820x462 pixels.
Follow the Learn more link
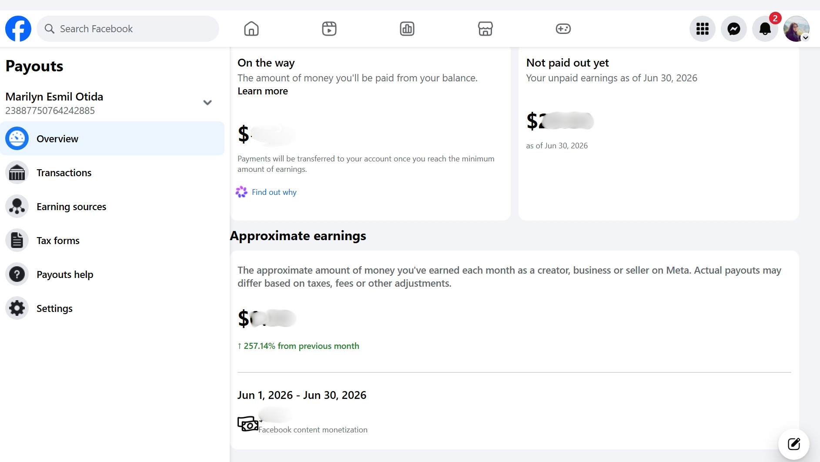point(263,91)
